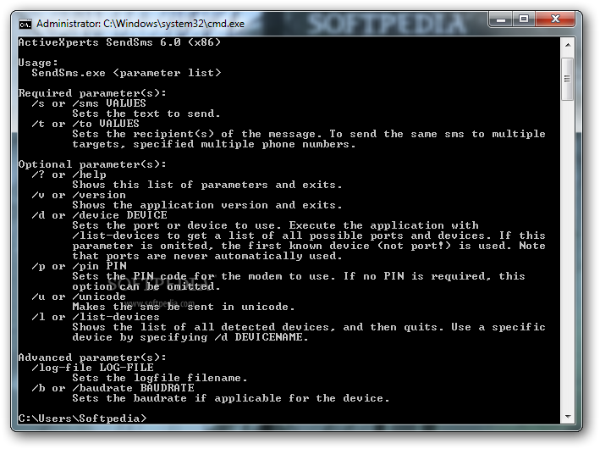The height and width of the screenshot is (449, 600).
Task: Click 'that ports are never automatically used.'
Action: pyautogui.click(x=207, y=256)
